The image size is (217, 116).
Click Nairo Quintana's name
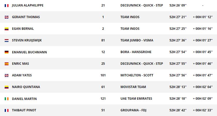point(26,87)
